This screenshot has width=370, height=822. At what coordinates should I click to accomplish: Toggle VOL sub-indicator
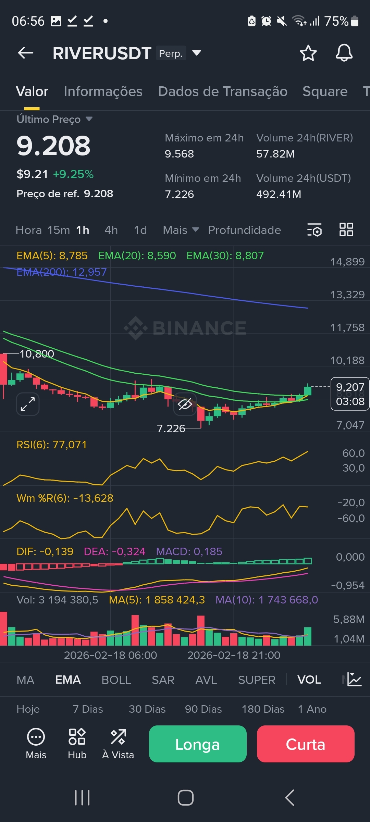tap(309, 680)
